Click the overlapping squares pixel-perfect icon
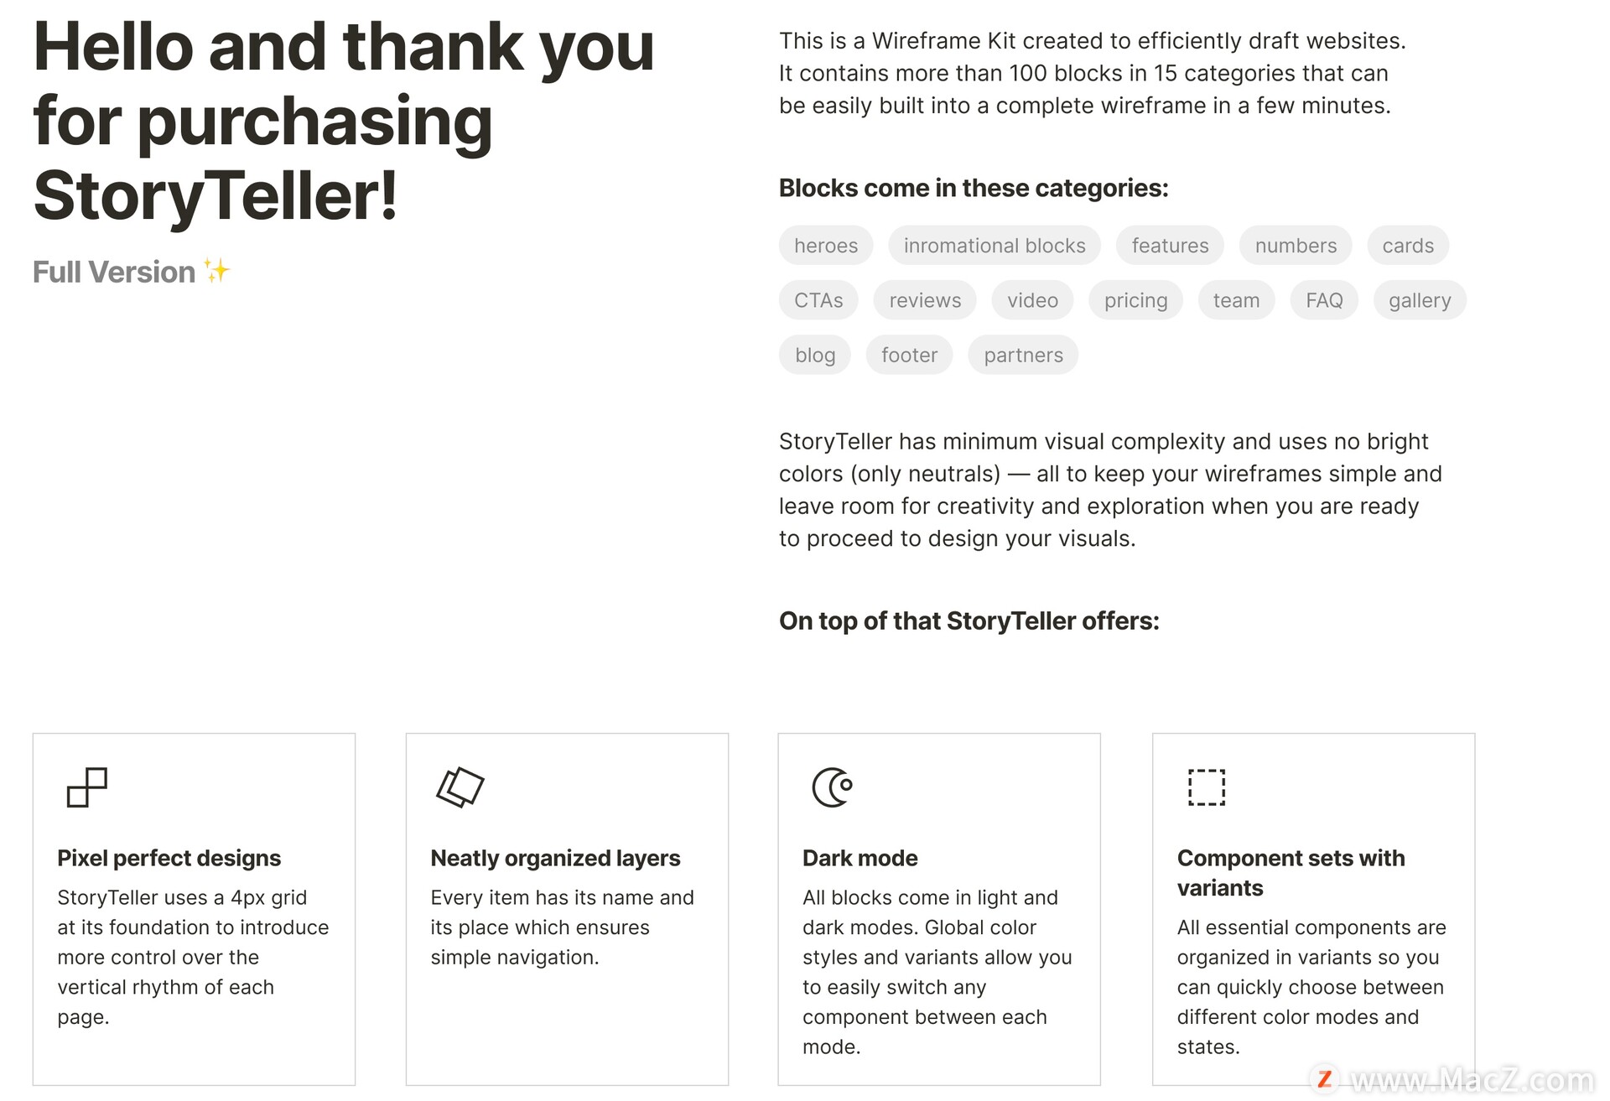The image size is (1610, 1101). [x=87, y=787]
